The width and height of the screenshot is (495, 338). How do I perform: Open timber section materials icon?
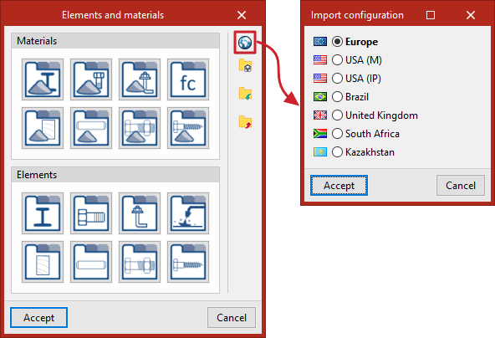[x=43, y=128]
